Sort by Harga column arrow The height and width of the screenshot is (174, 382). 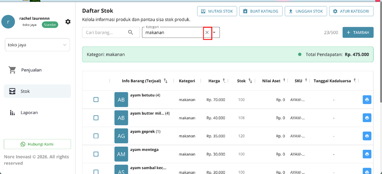click(224, 81)
